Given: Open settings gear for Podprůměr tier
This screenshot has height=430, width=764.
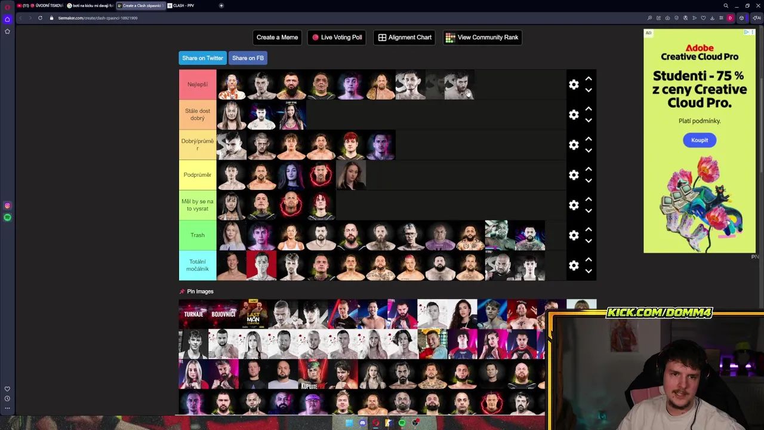Looking at the screenshot, I should [574, 175].
